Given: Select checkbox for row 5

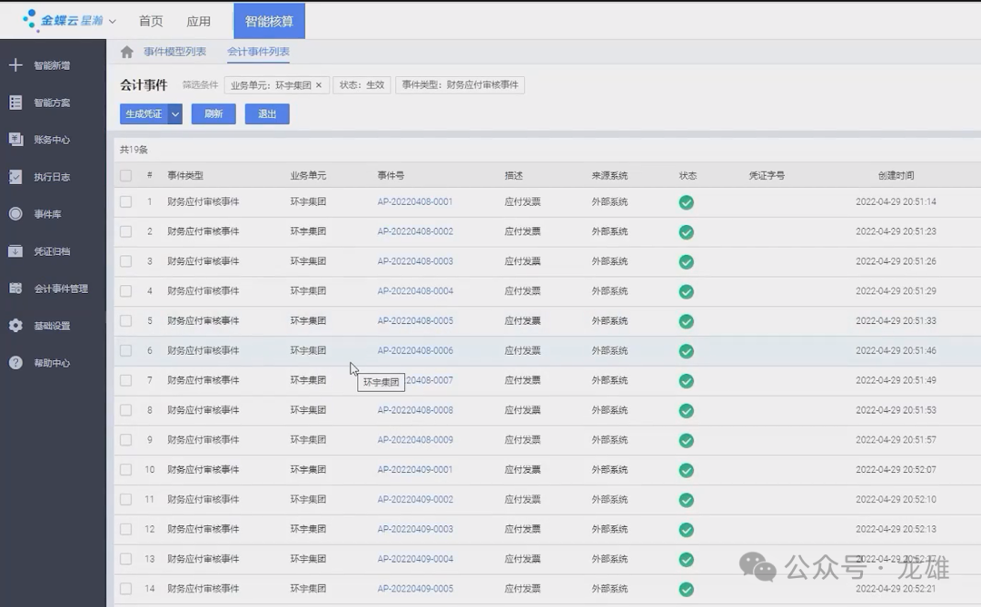Looking at the screenshot, I should click(125, 320).
